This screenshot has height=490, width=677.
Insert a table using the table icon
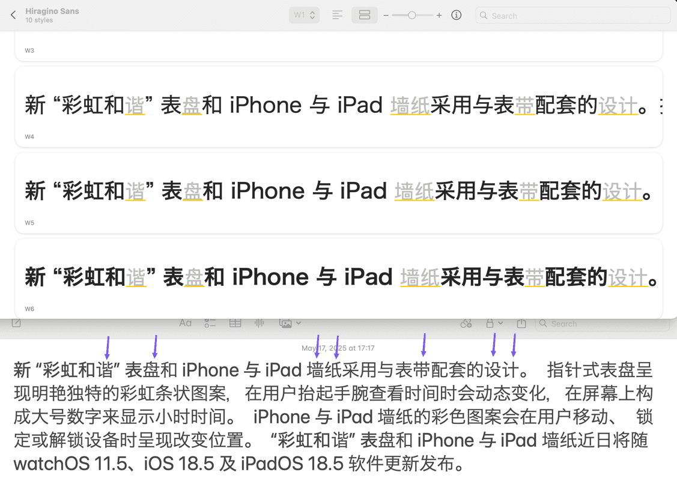pos(235,322)
